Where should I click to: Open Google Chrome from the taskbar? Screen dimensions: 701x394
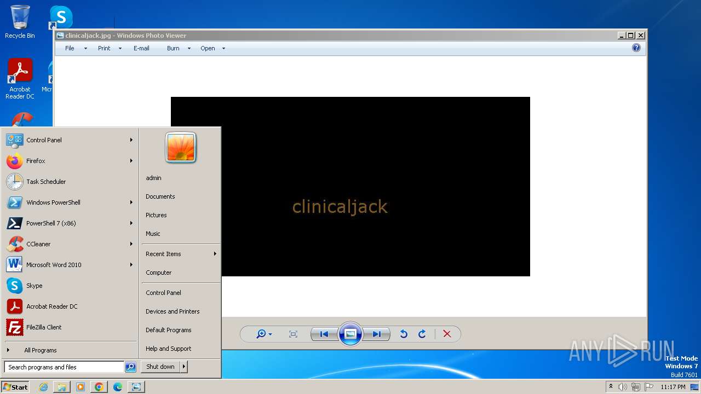(x=99, y=387)
